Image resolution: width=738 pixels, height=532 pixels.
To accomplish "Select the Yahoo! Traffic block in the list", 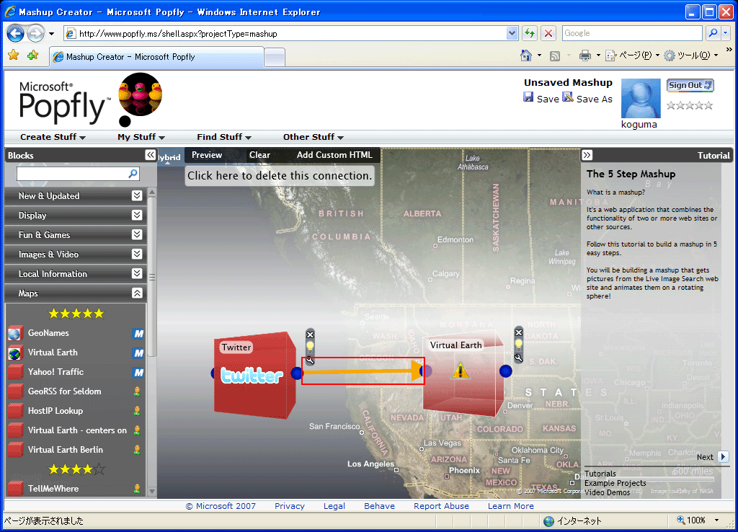I will tap(76, 372).
